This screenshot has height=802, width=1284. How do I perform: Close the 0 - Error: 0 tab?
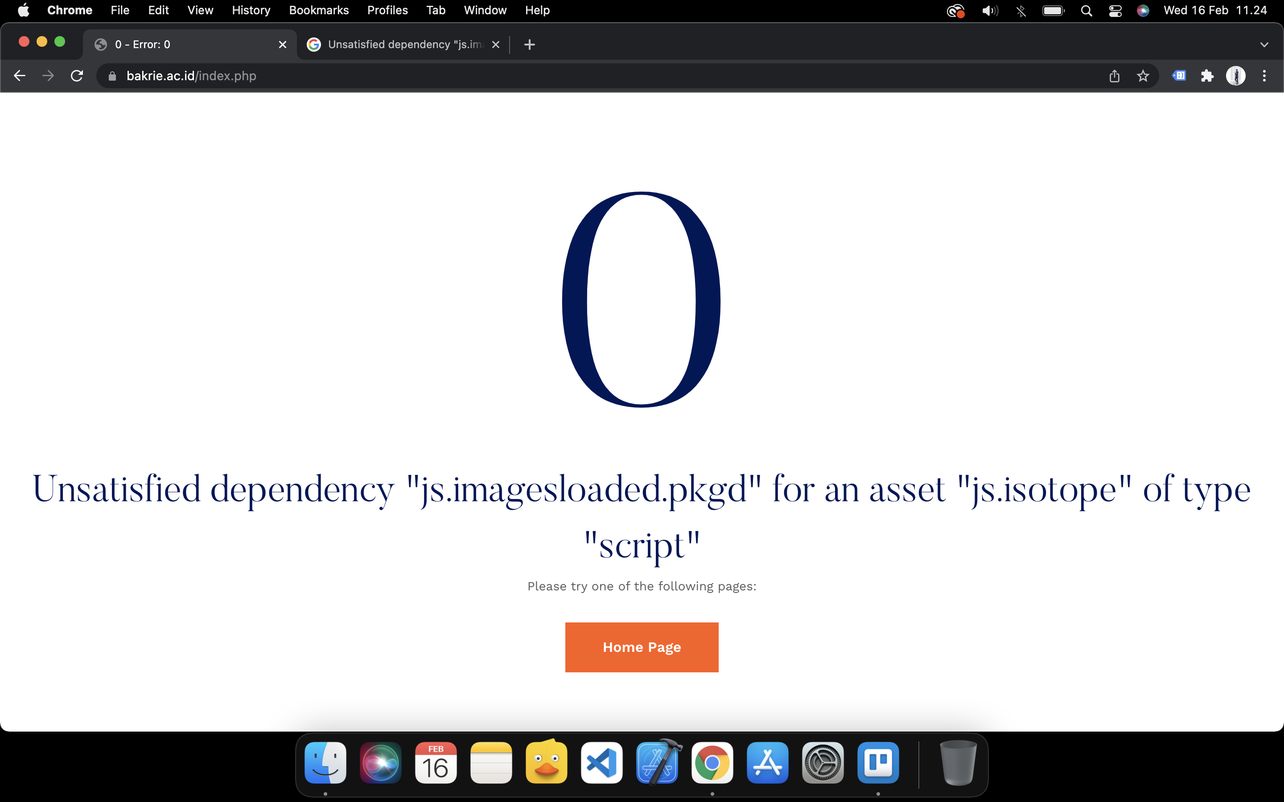(x=283, y=45)
